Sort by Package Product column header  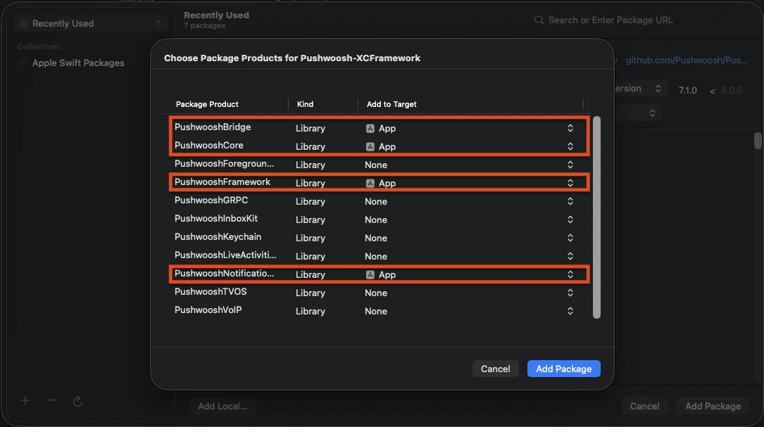(207, 104)
